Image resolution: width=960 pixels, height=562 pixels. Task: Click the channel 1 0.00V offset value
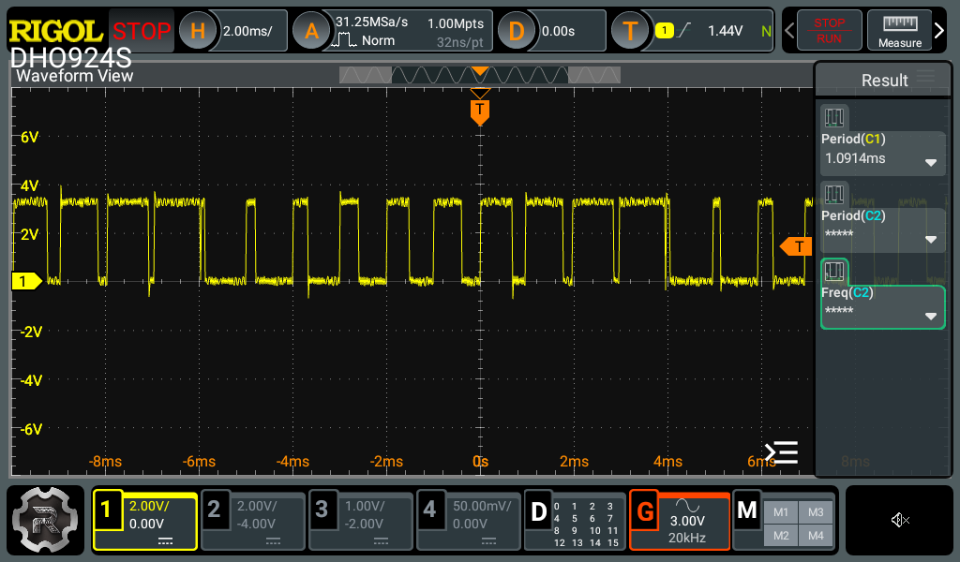click(x=146, y=525)
